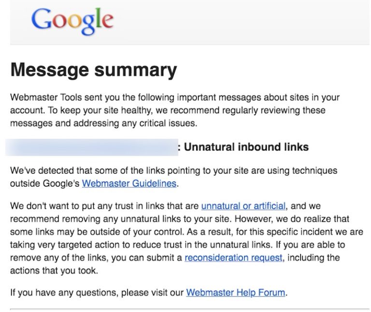Visit the Webmaster Help Forum link
The image size is (371, 312).
coord(236,292)
